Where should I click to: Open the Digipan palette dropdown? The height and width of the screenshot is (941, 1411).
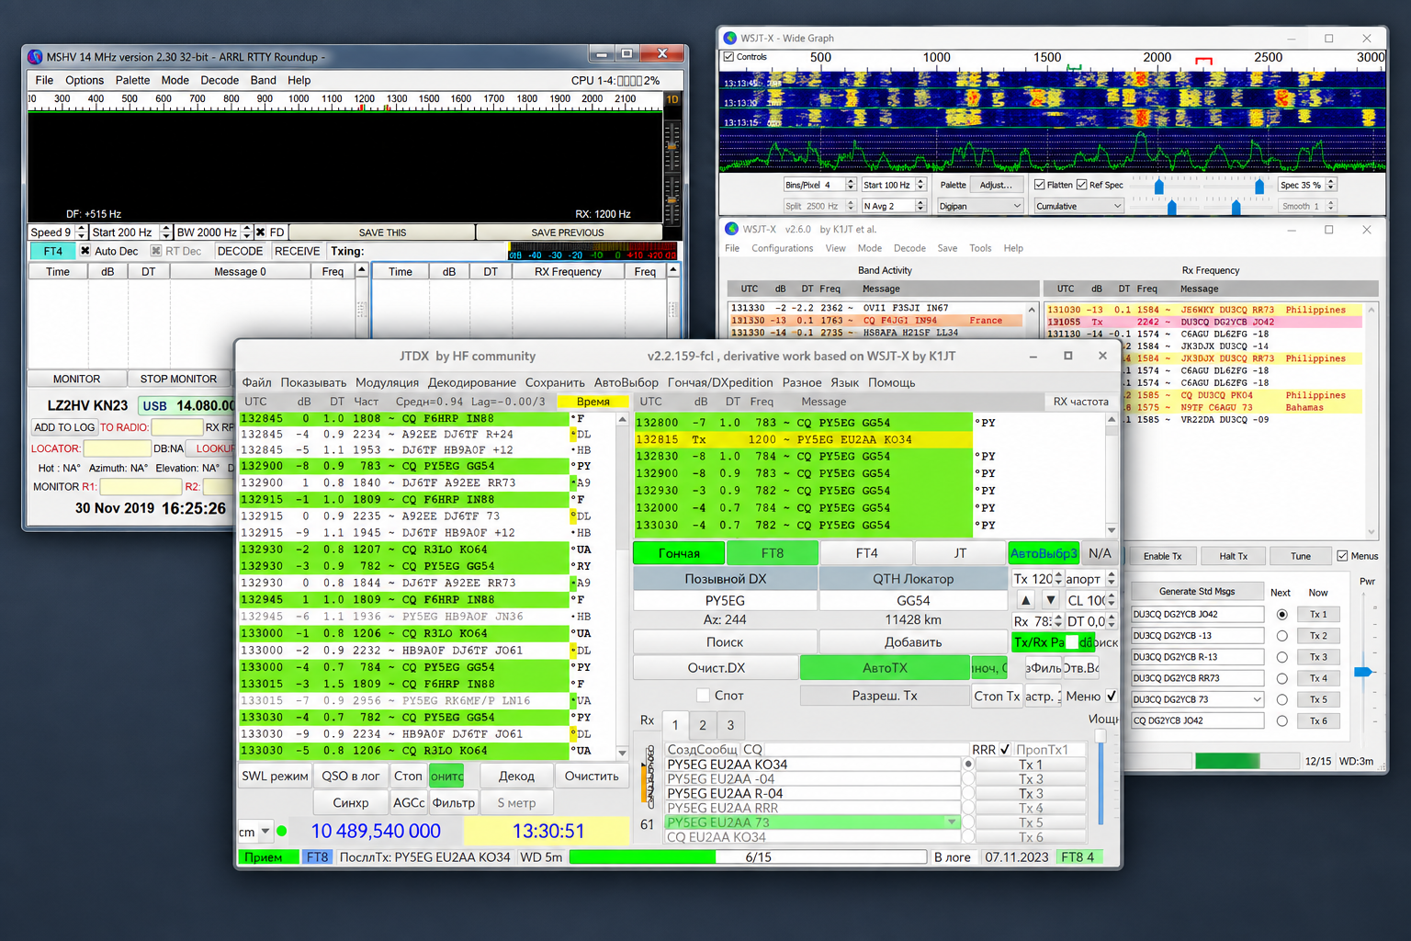pos(979,206)
